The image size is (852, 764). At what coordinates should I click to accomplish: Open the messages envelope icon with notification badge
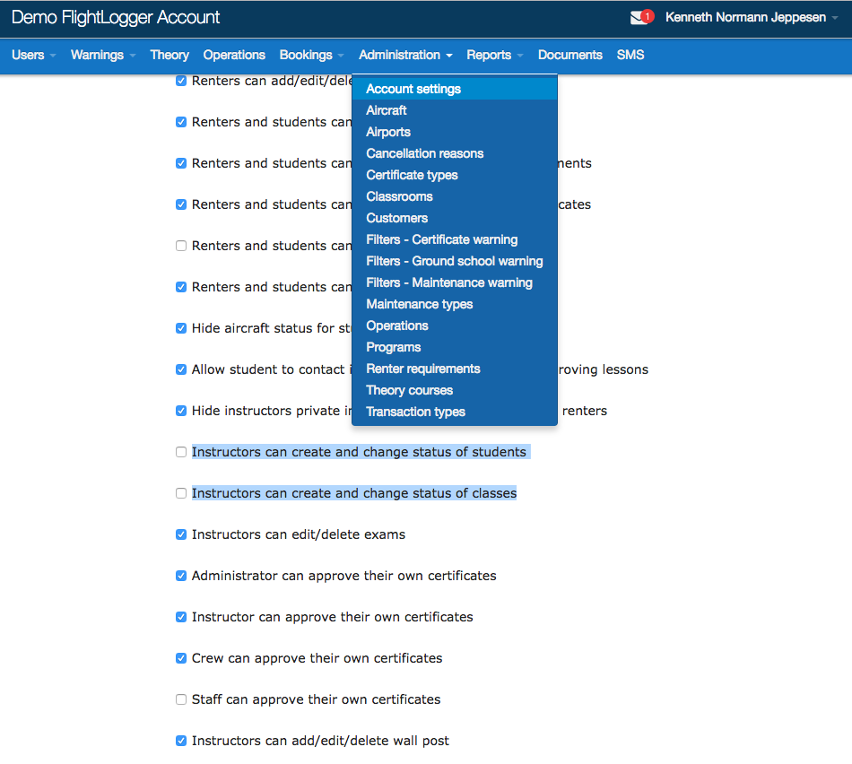click(641, 17)
